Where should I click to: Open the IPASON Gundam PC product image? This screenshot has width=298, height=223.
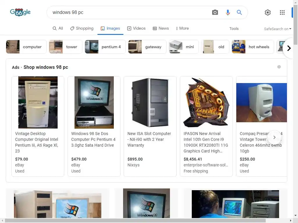click(x=206, y=102)
